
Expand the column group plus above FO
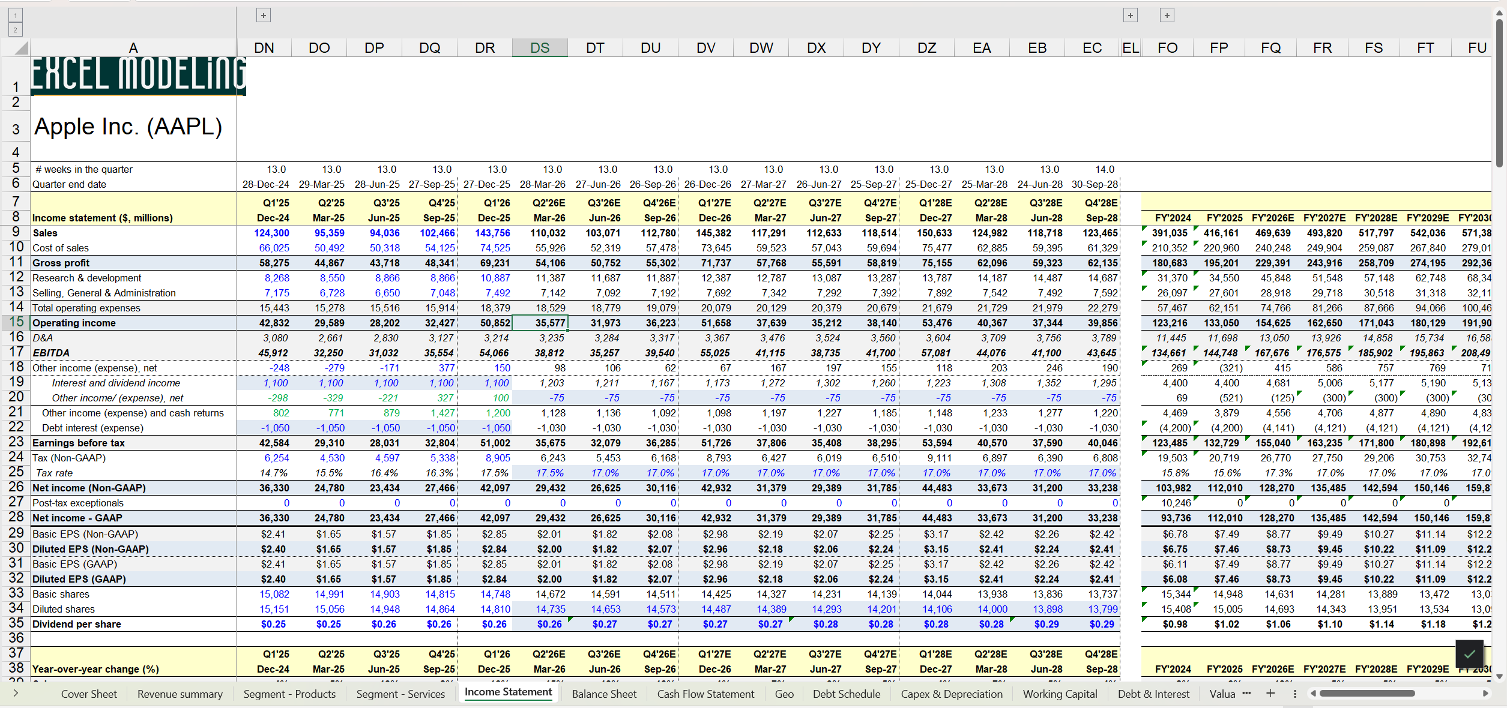click(x=1167, y=15)
